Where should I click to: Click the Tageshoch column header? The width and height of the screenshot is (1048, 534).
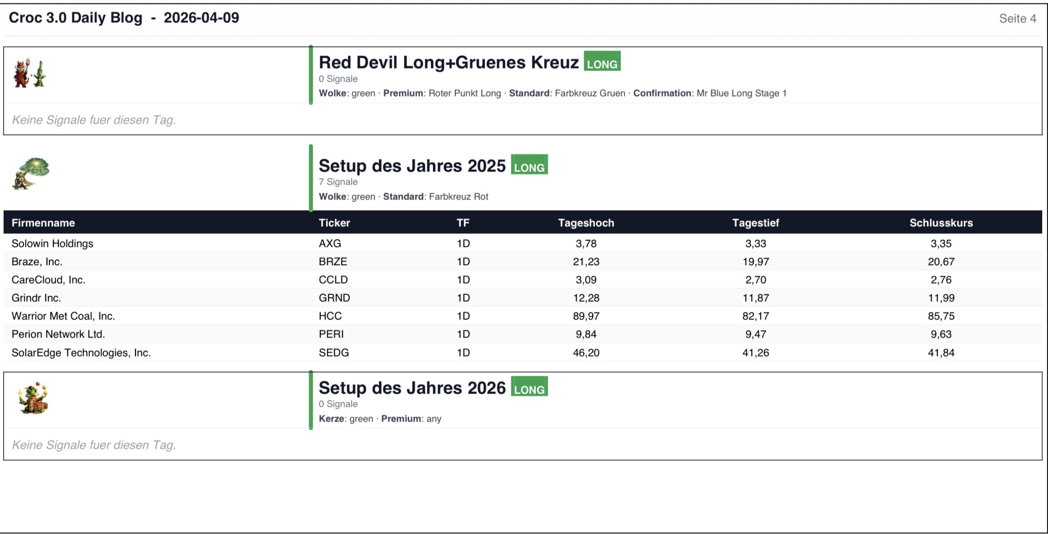pyautogui.click(x=586, y=223)
